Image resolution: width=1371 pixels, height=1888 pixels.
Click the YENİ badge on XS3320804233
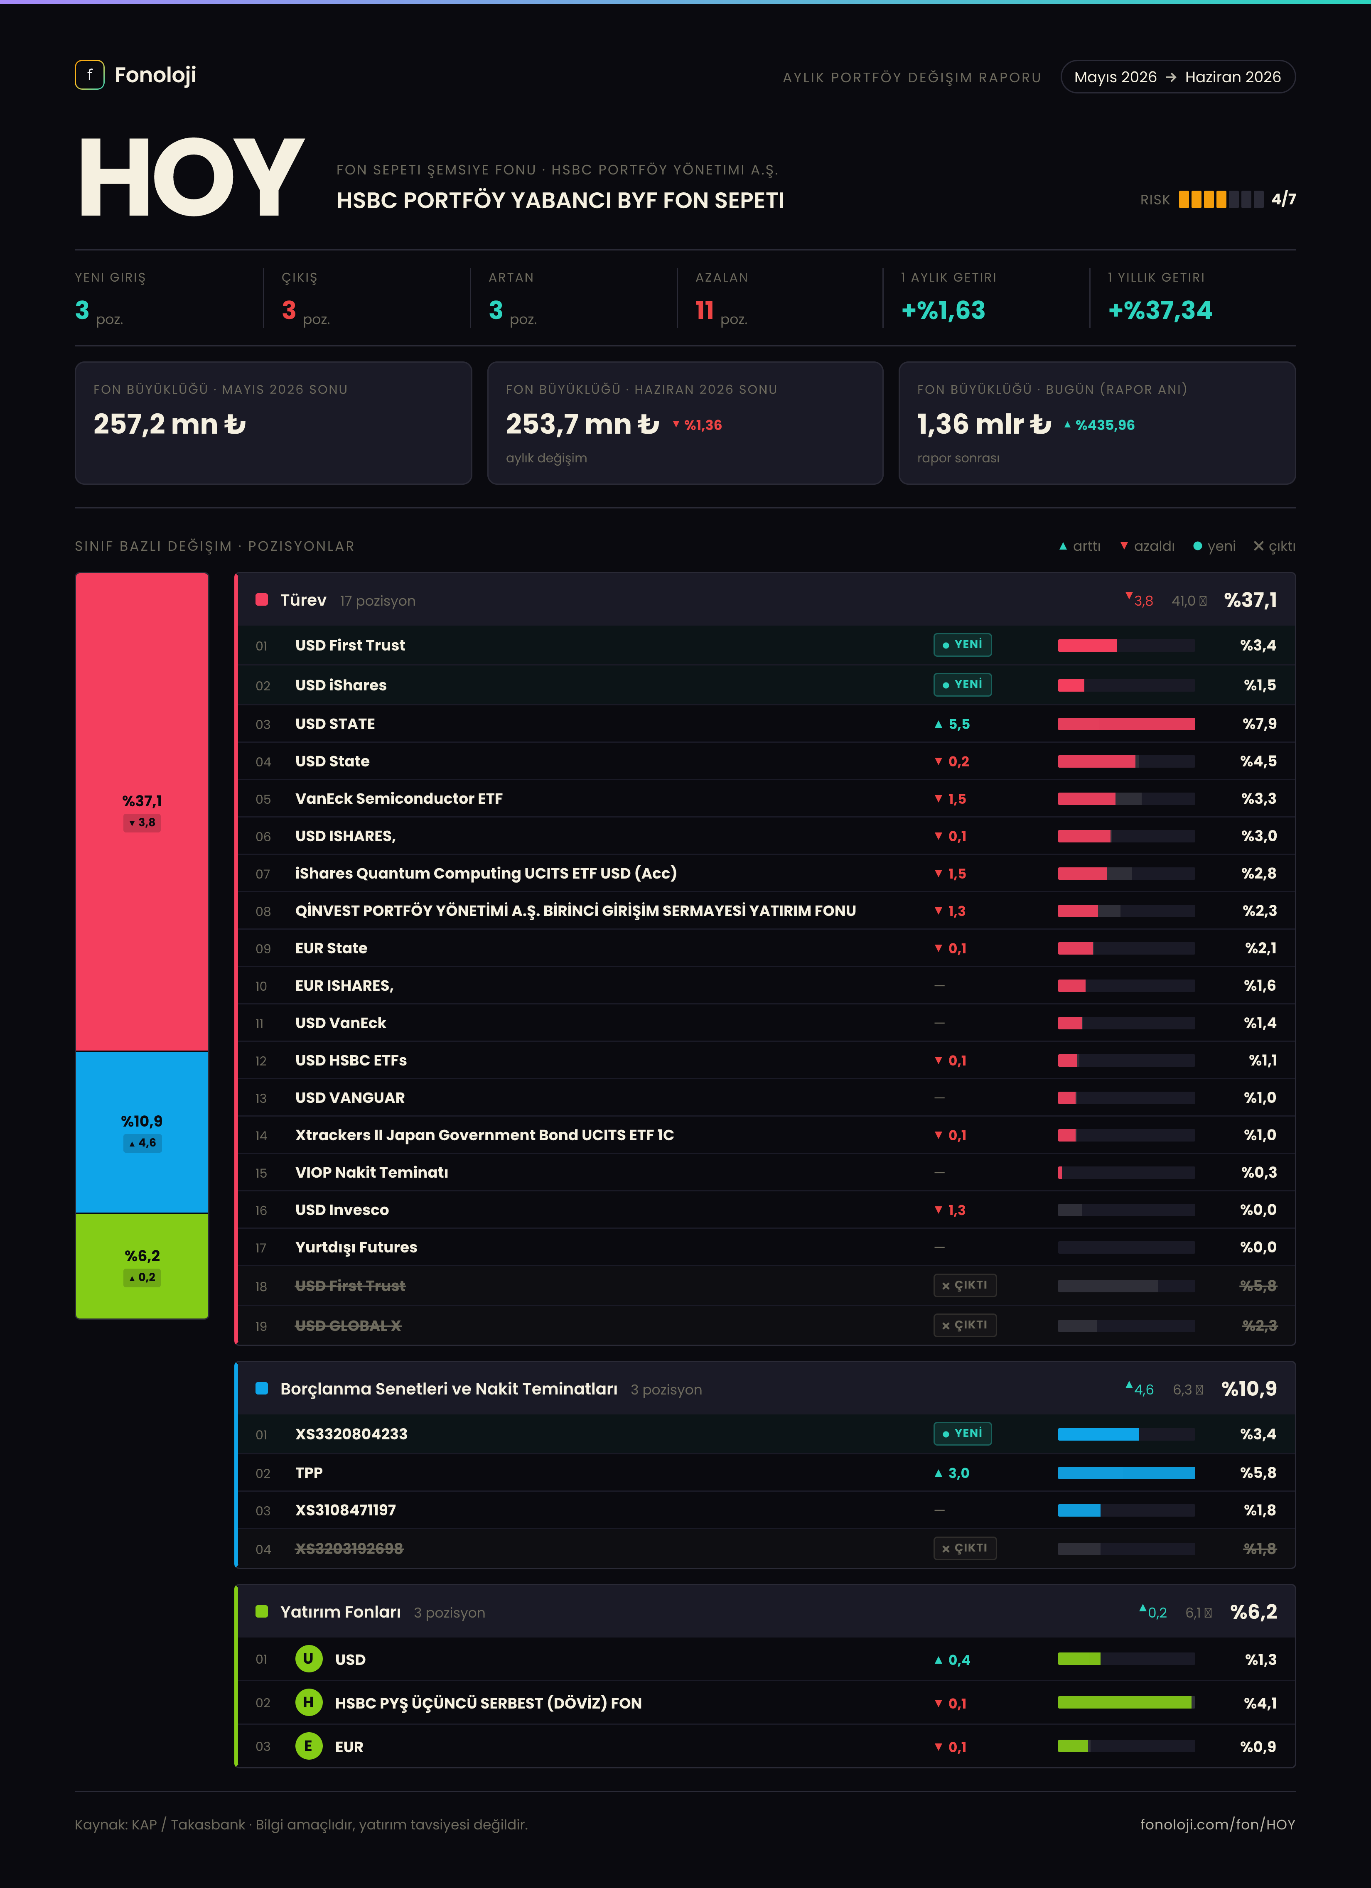tap(962, 1434)
